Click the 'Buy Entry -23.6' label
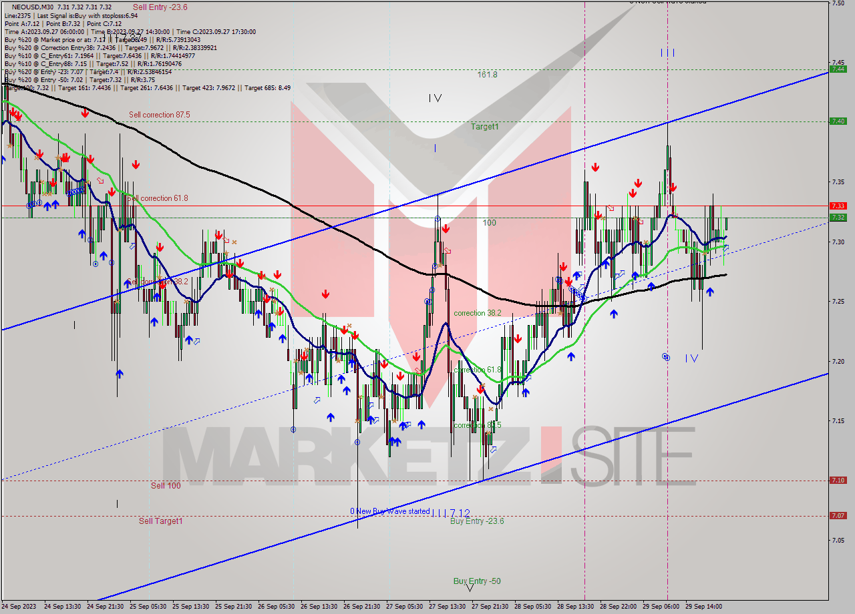 coord(477,521)
